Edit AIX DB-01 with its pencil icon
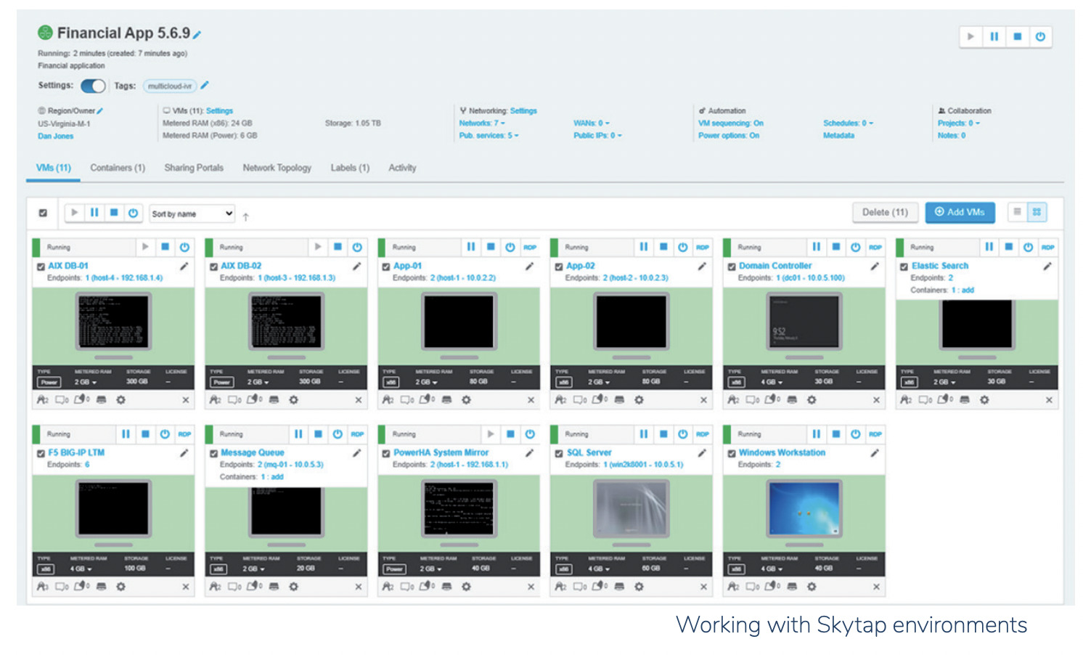Screen dimensions: 1083x655 [x=184, y=267]
